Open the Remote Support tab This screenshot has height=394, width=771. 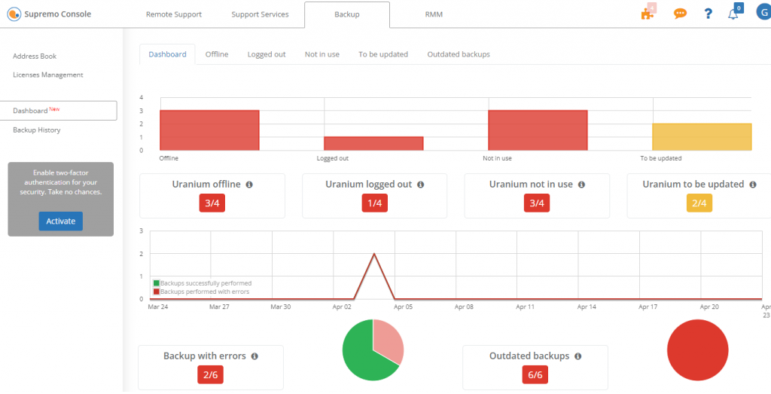[174, 14]
